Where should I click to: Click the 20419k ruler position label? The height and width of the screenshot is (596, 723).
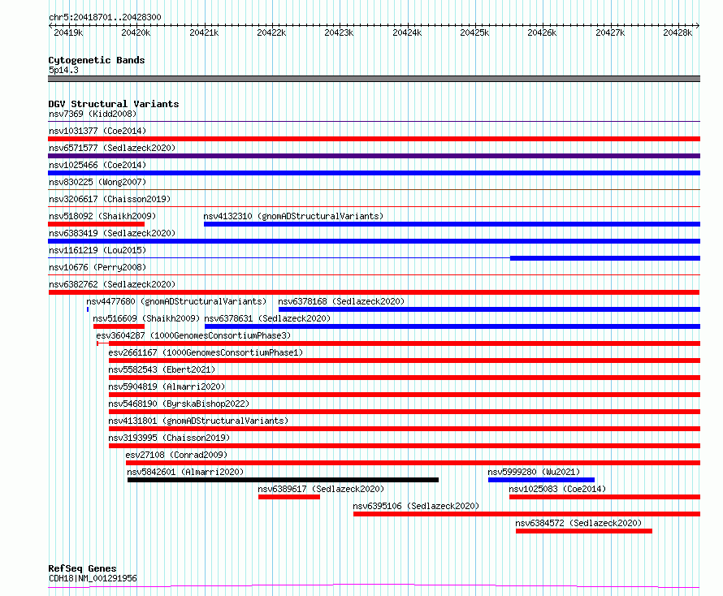coord(68,32)
